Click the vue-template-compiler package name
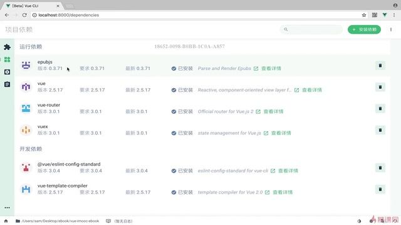 coord(63,186)
